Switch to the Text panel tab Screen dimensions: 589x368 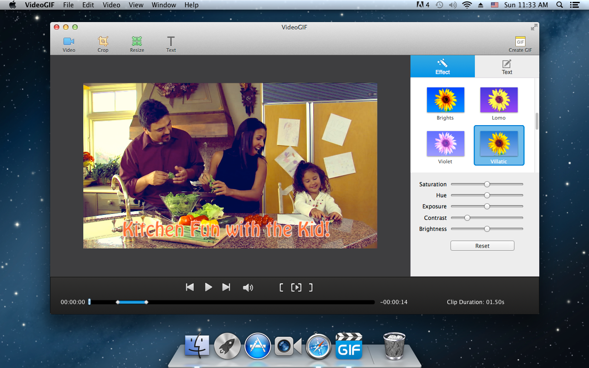(507, 66)
